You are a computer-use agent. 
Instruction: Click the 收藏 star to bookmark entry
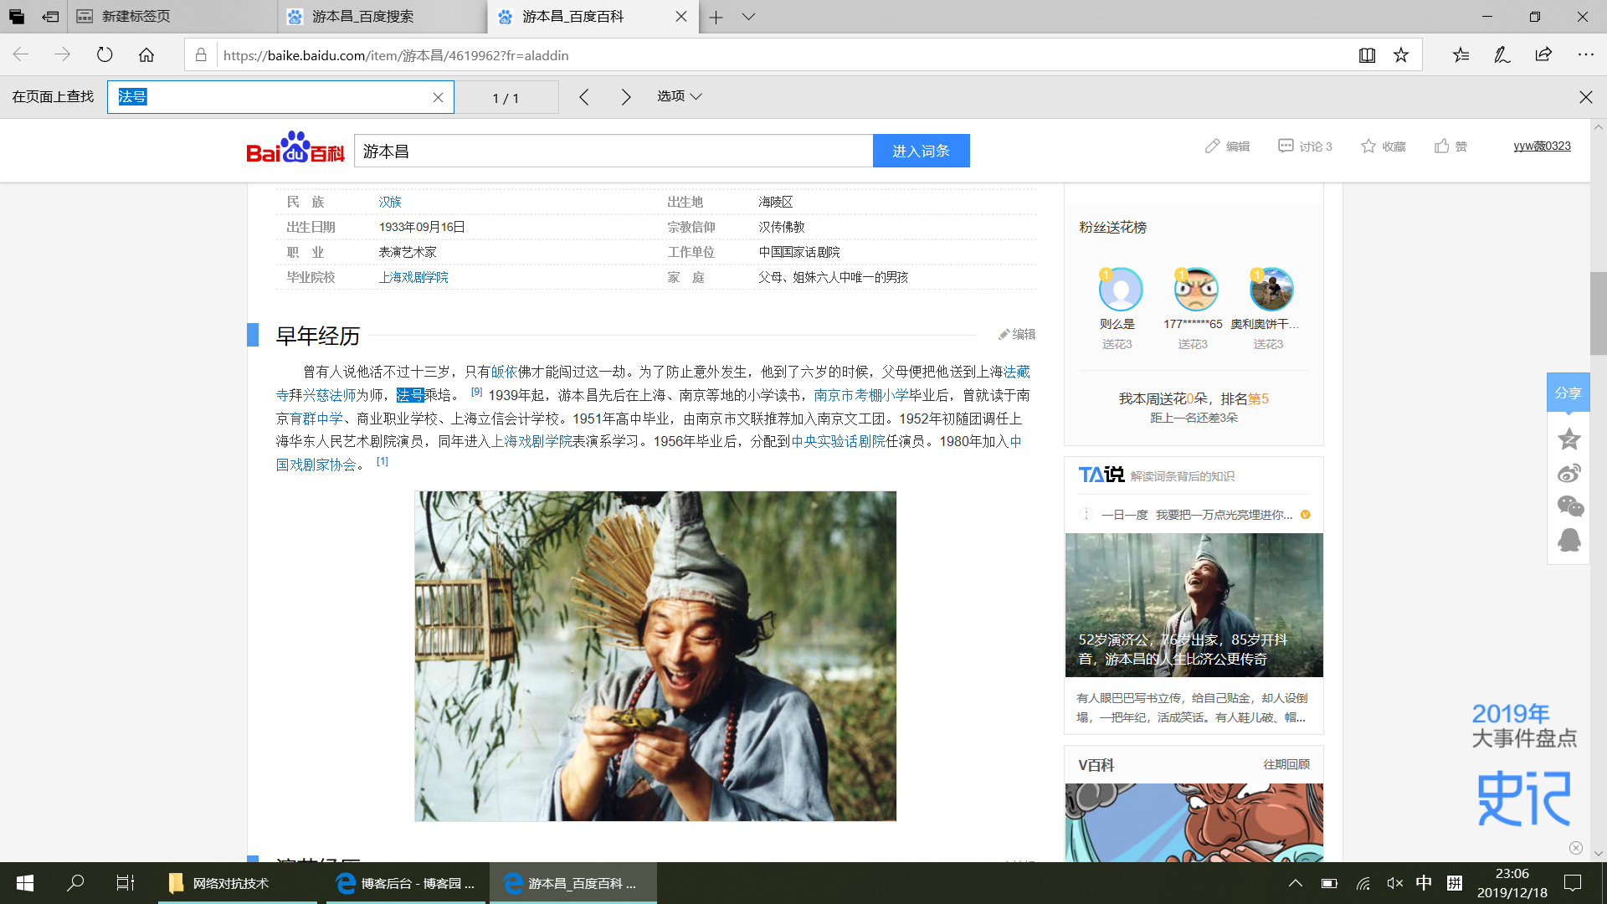pos(1383,146)
